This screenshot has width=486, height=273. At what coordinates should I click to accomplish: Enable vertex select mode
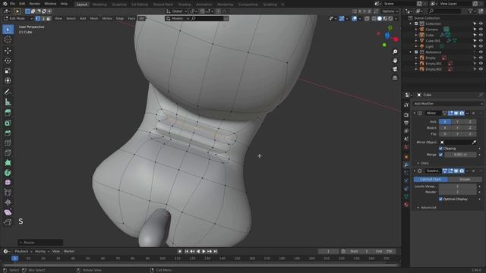pos(38,18)
